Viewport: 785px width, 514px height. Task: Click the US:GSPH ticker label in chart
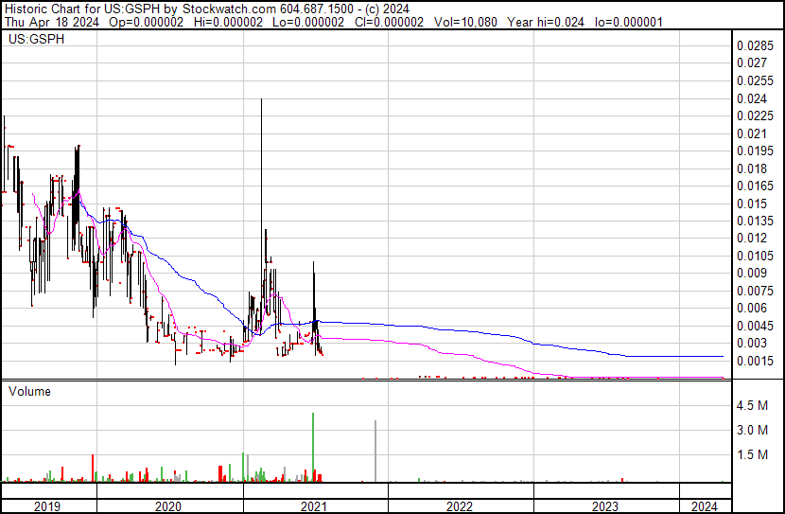point(37,39)
